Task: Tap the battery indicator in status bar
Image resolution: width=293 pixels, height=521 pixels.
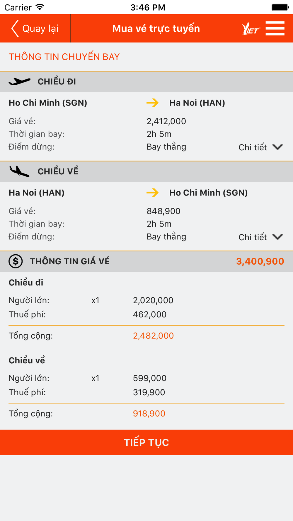Action: (280, 7)
